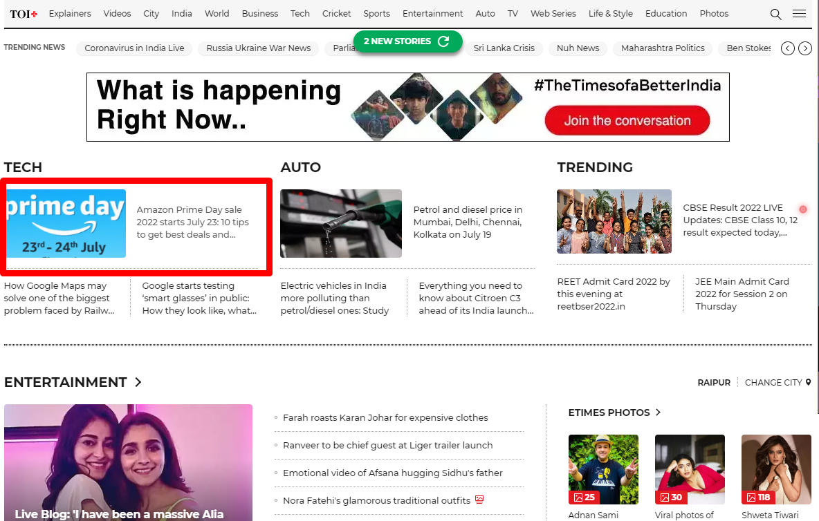
Task: Open Viral photos gallery thumbnail
Action: pos(690,469)
